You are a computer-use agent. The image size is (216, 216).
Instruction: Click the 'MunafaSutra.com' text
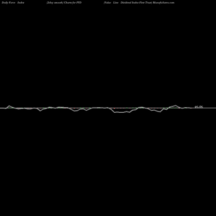(164, 3)
